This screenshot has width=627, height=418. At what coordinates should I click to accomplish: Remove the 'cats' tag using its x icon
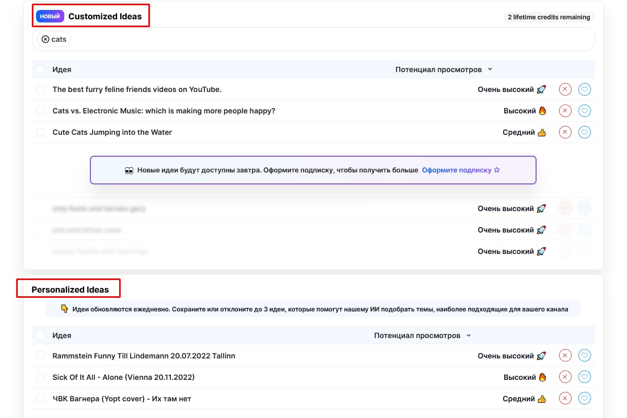tap(45, 39)
